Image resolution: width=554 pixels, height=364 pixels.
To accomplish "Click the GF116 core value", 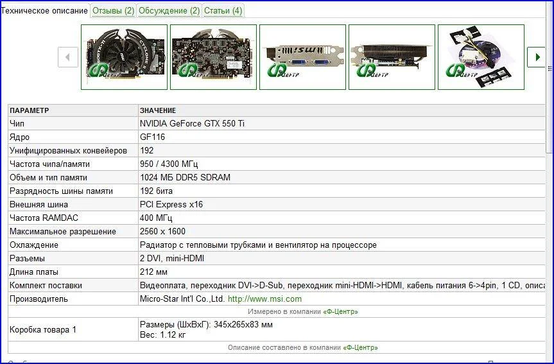I will pyautogui.click(x=152, y=137).
